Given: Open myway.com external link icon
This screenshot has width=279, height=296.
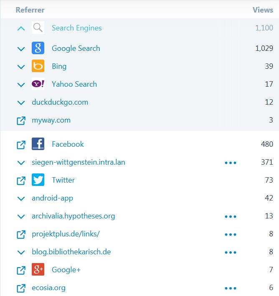Looking at the screenshot, I should [x=21, y=120].
